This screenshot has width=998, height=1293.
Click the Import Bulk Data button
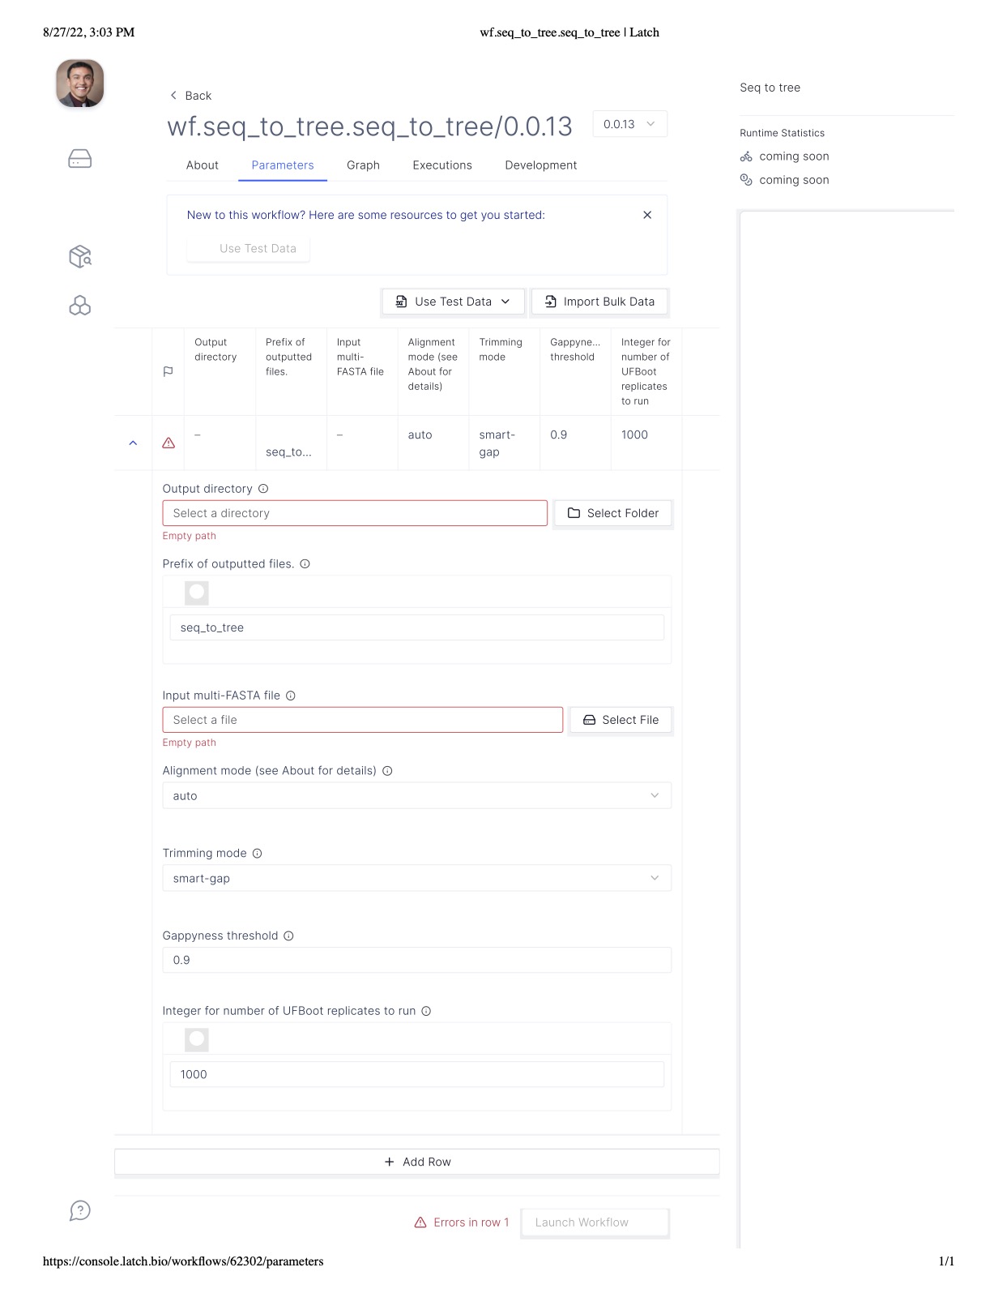pyautogui.click(x=599, y=302)
